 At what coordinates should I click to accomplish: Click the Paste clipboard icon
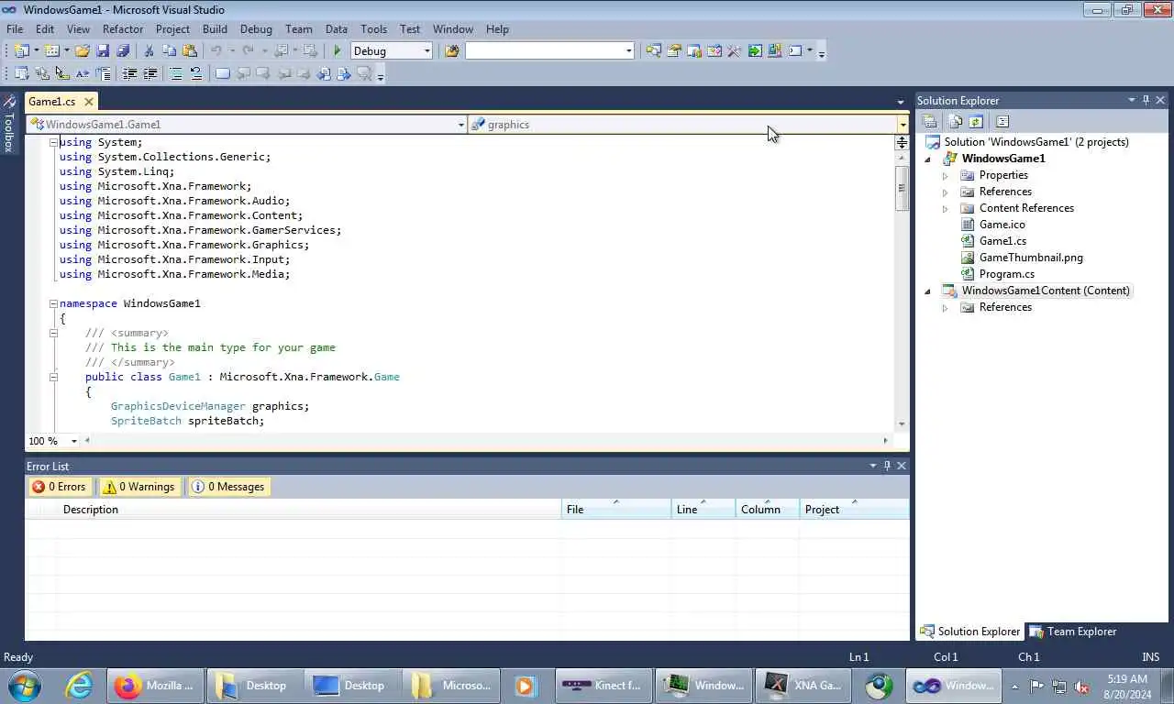190,51
